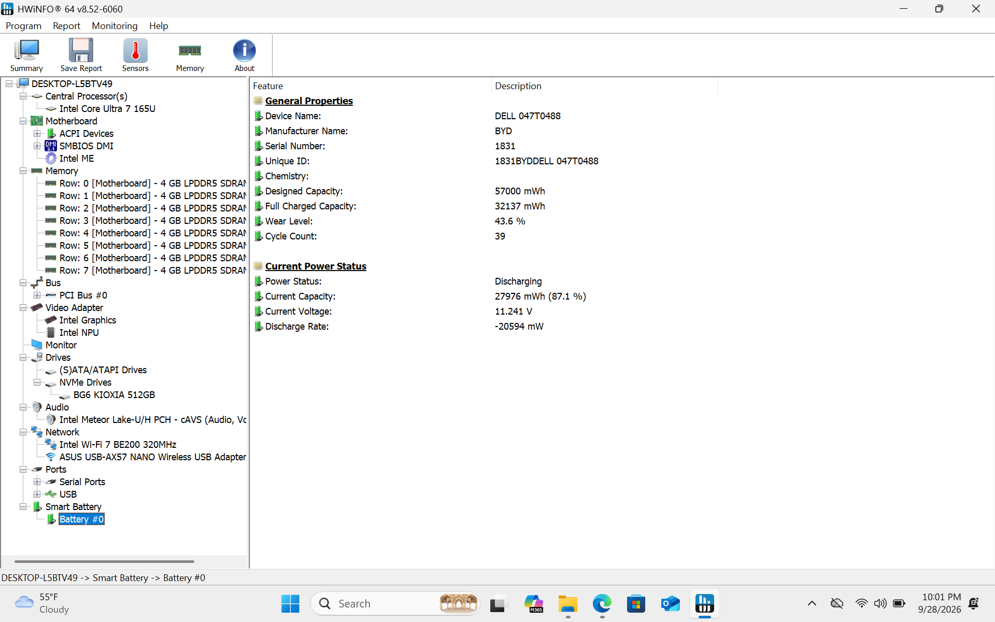Collapse the Smart Battery node

click(x=23, y=507)
